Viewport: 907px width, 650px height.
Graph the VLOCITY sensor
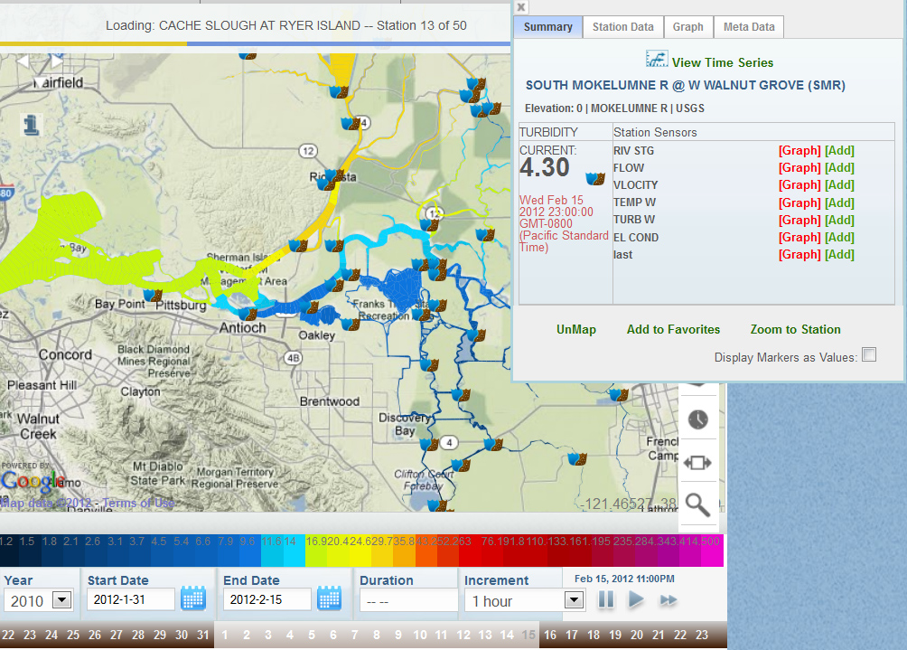tap(799, 185)
